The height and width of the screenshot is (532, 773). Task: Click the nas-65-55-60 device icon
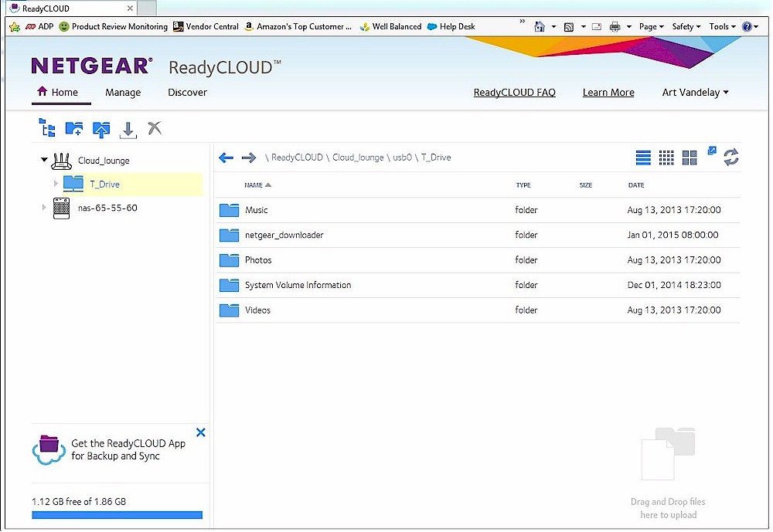coord(61,208)
